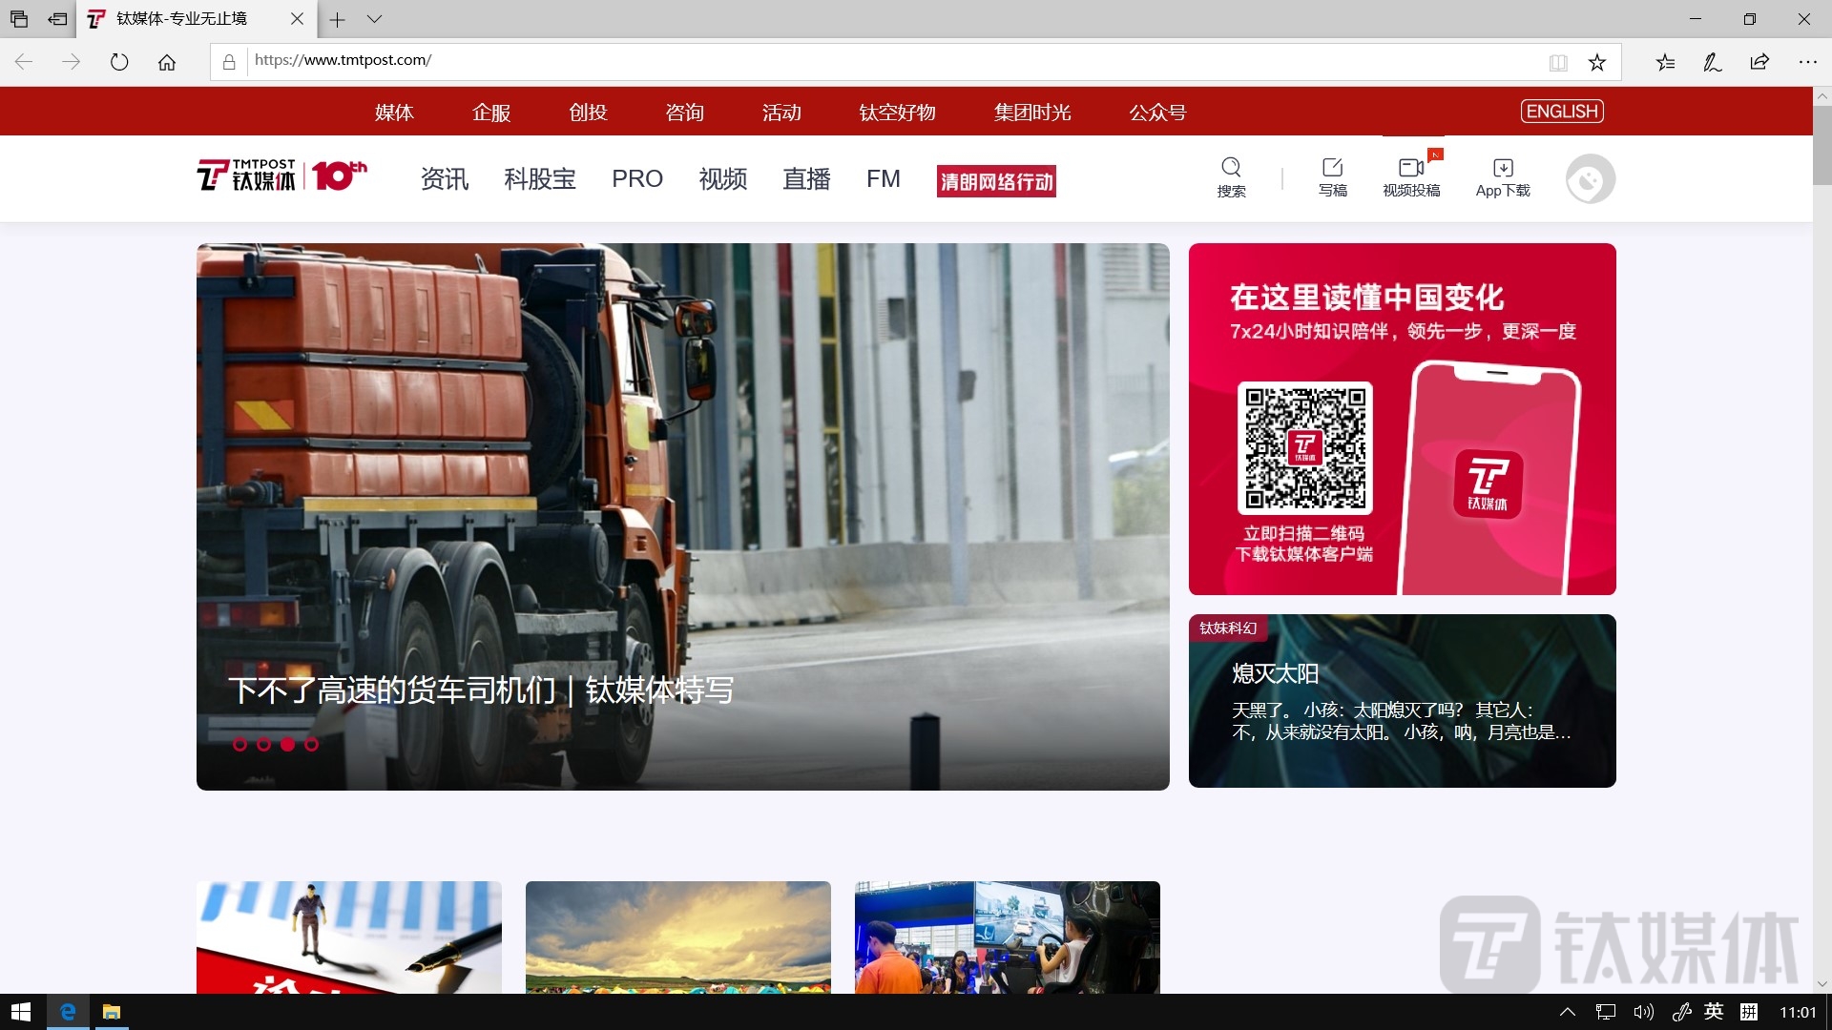Go to 视频 section

pyautogui.click(x=723, y=179)
